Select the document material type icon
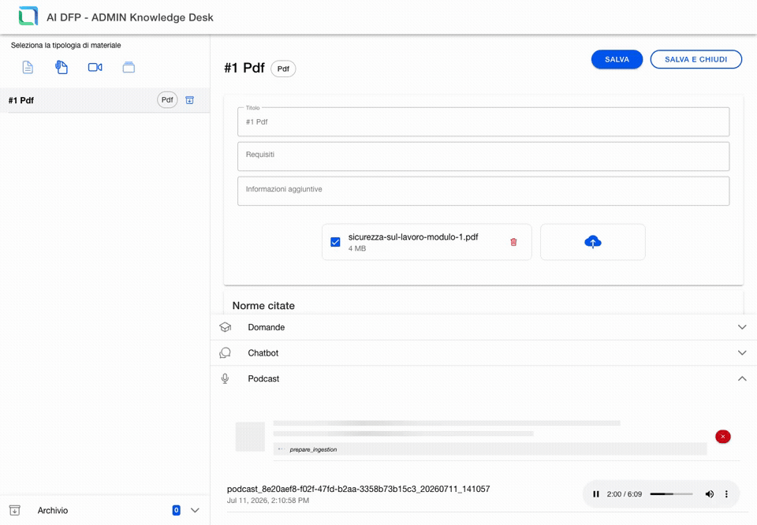This screenshot has width=757, height=525. point(28,68)
